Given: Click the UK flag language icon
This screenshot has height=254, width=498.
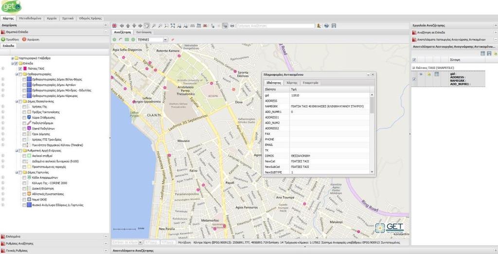Looking at the screenshot, I should click(x=114, y=26).
